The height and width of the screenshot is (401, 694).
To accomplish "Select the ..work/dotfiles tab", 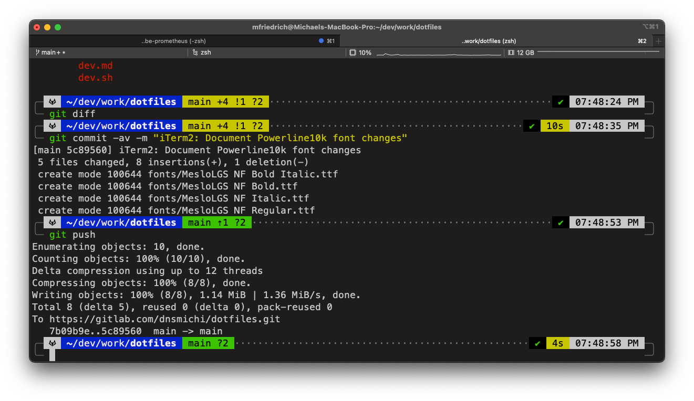I will [x=489, y=40].
